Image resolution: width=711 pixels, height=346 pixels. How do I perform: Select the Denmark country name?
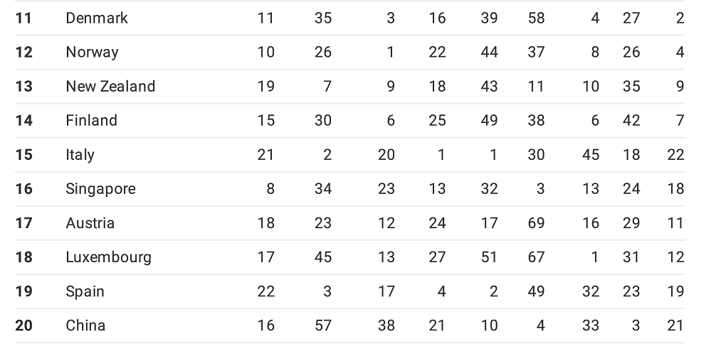pos(97,18)
